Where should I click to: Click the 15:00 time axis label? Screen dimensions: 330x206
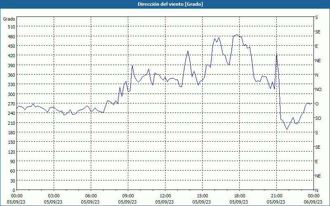pos(202,196)
